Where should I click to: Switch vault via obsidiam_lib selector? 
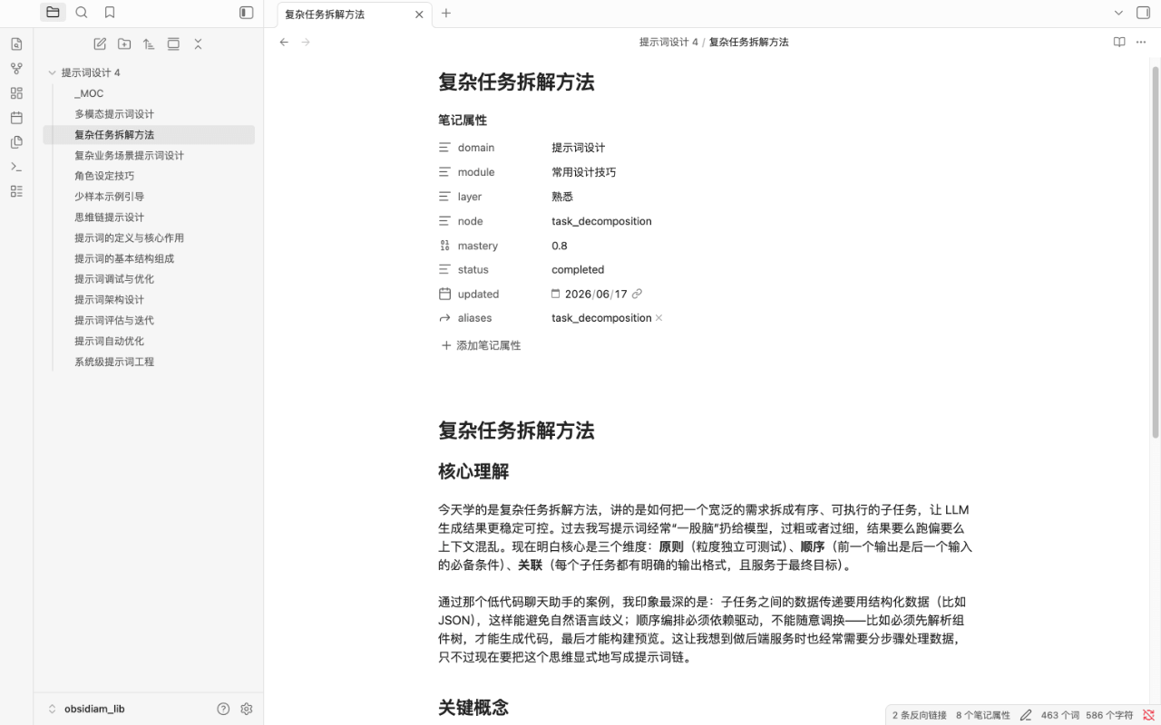(87, 709)
